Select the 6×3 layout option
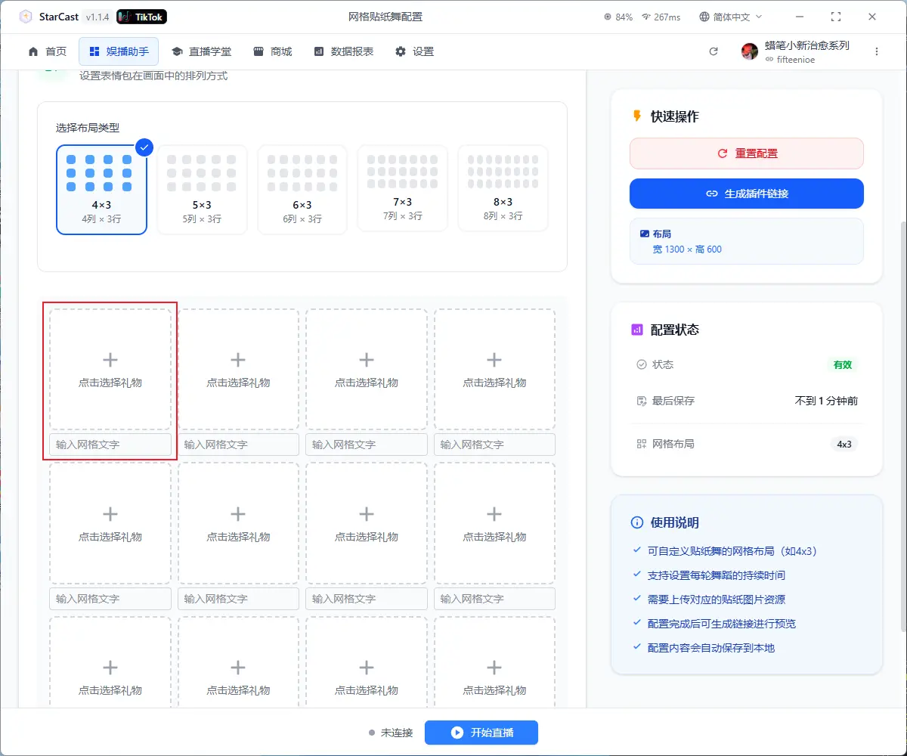This screenshot has width=907, height=756. [x=302, y=189]
